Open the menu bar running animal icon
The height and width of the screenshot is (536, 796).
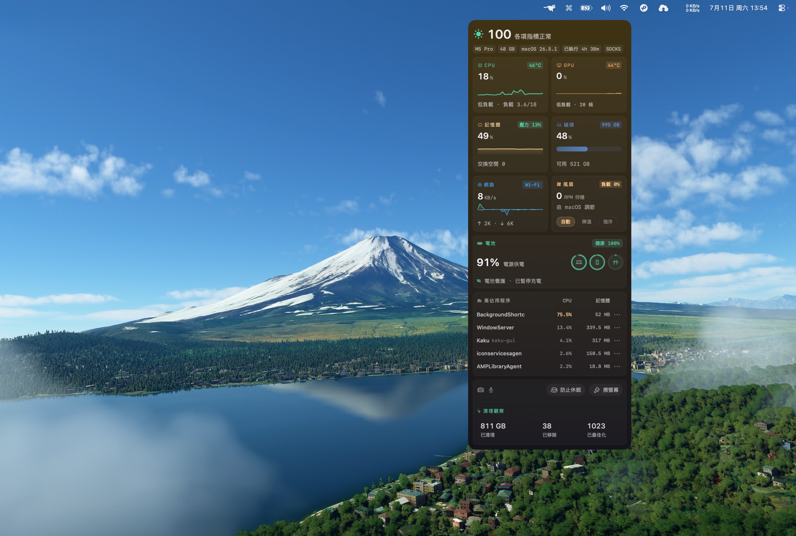click(549, 8)
